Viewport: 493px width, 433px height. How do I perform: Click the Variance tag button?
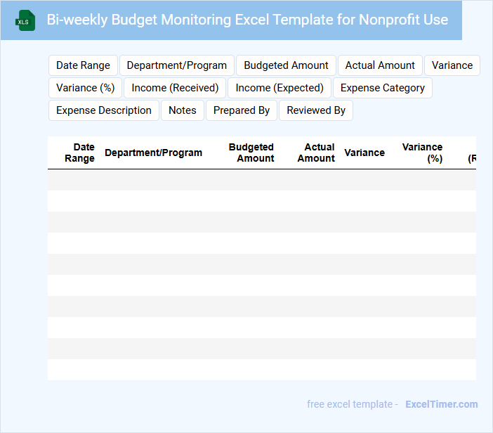(452, 65)
